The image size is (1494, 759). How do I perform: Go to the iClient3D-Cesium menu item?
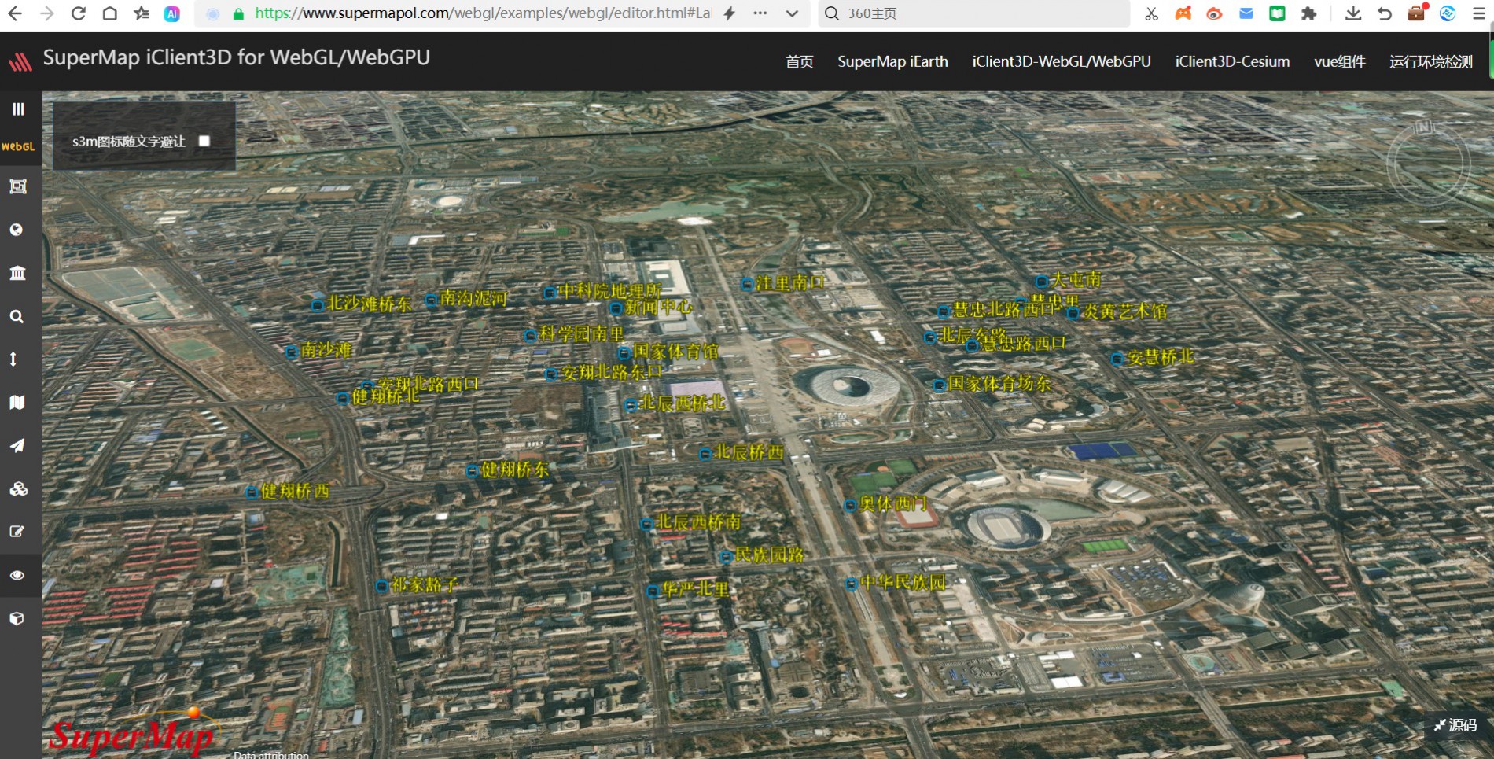[1231, 61]
